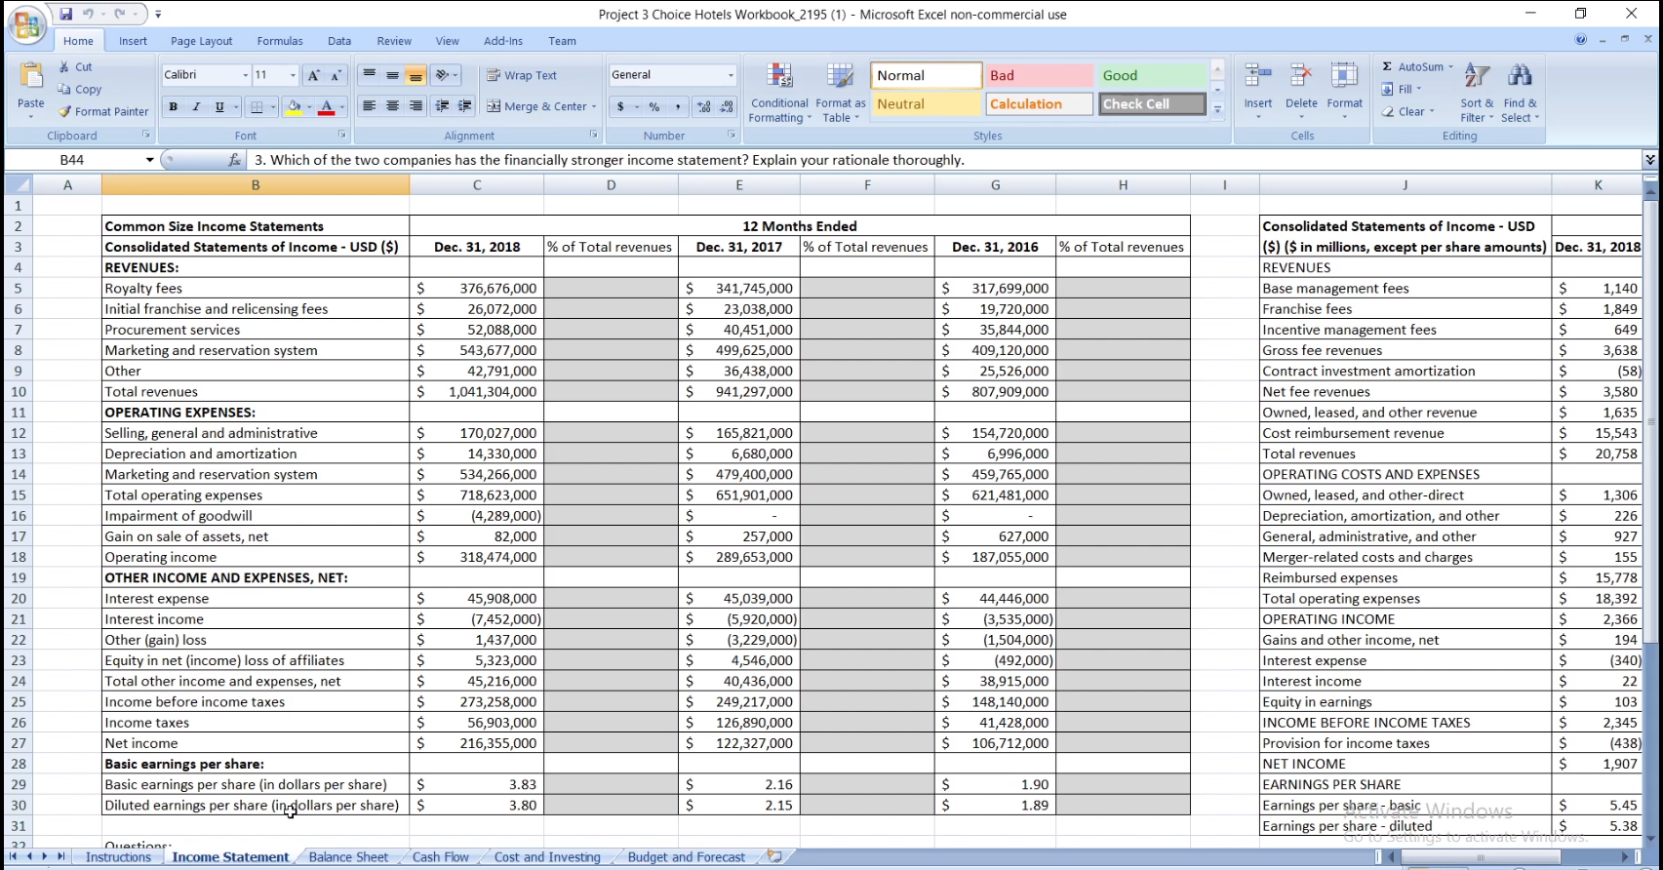Toggle Italic formatting
The image size is (1663, 870).
196,106
